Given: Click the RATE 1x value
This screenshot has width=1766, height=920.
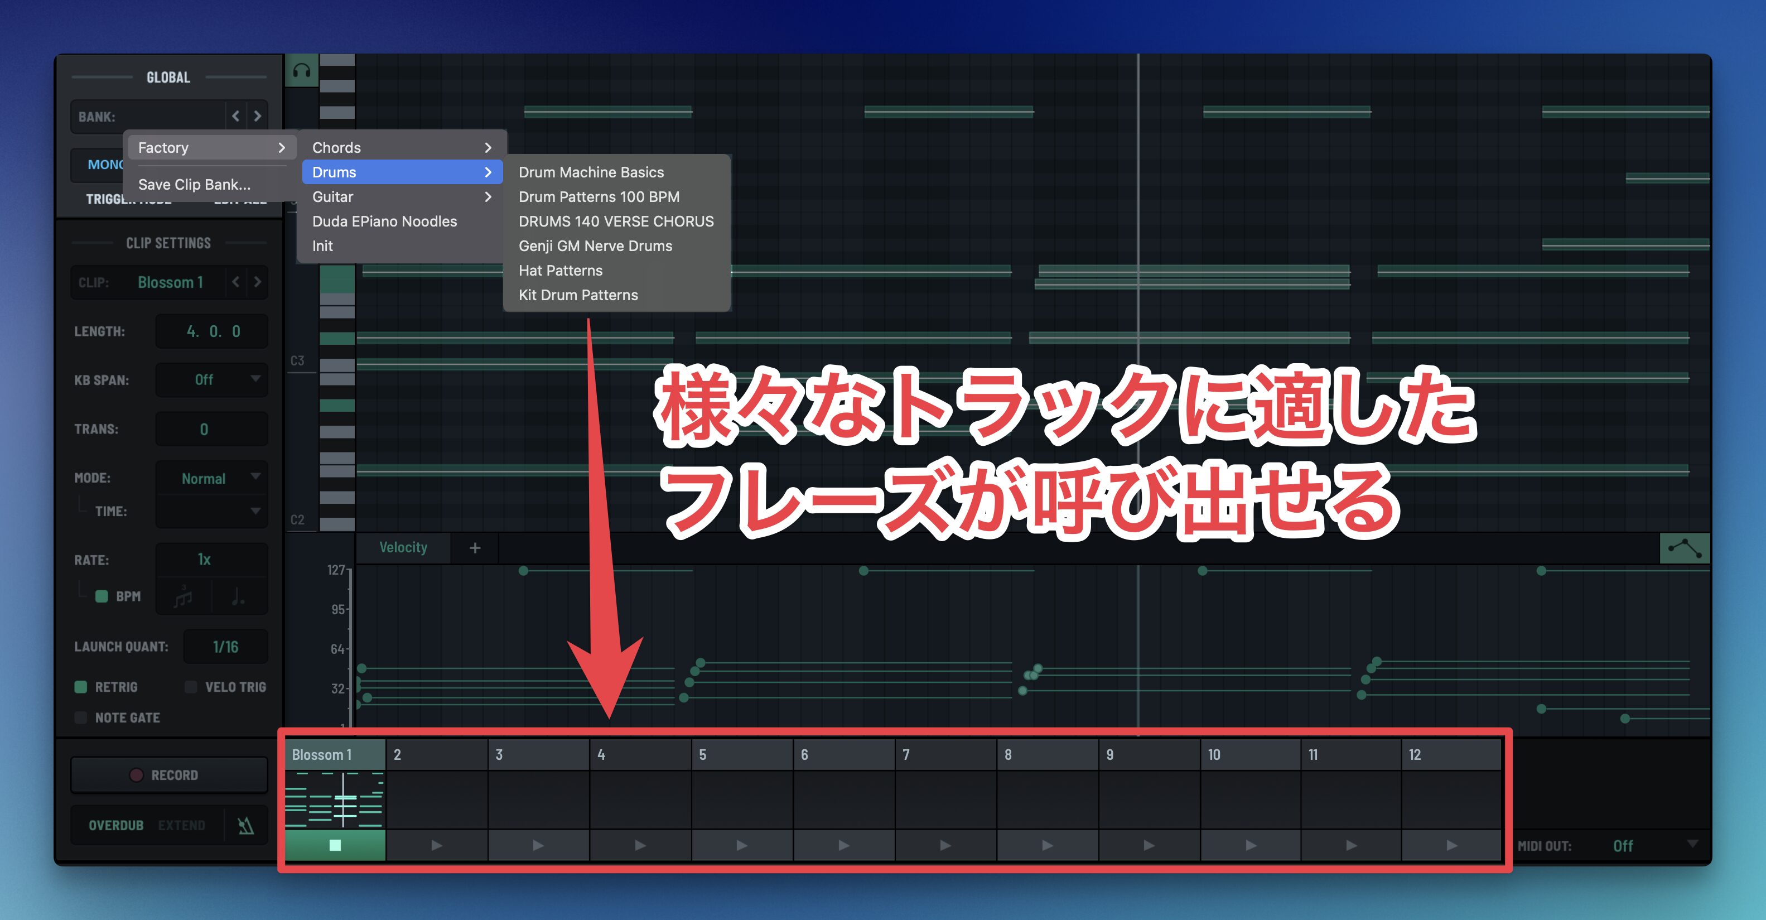Looking at the screenshot, I should [212, 560].
